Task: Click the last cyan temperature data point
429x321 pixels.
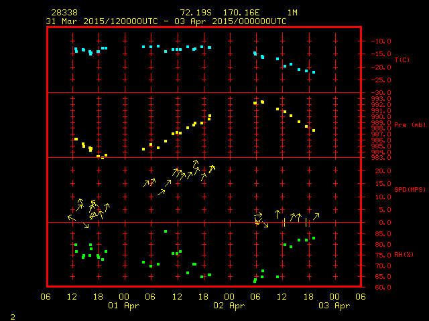Action: (314, 72)
